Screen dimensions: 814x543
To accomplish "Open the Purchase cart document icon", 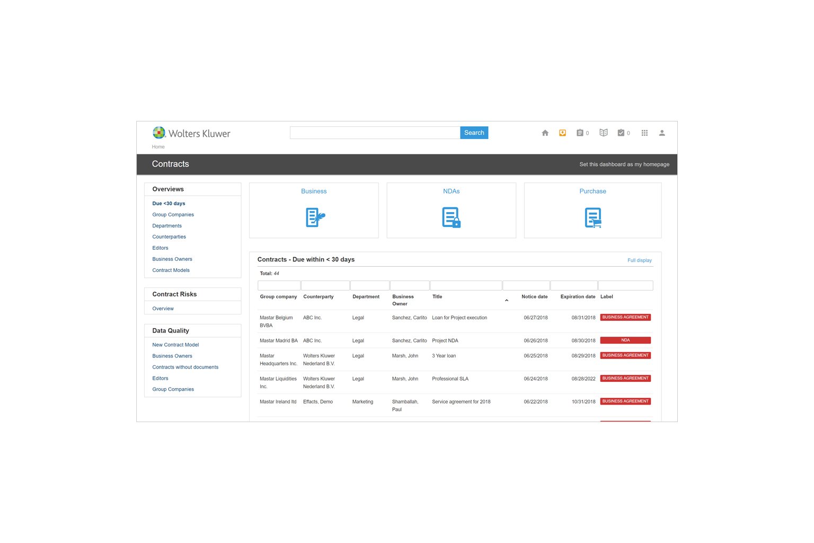I will [592, 217].
